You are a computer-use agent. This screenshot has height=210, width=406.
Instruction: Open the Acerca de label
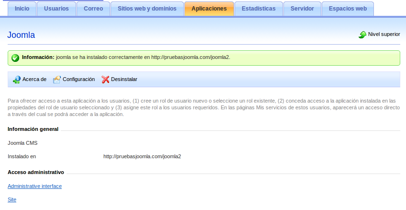[34, 79]
